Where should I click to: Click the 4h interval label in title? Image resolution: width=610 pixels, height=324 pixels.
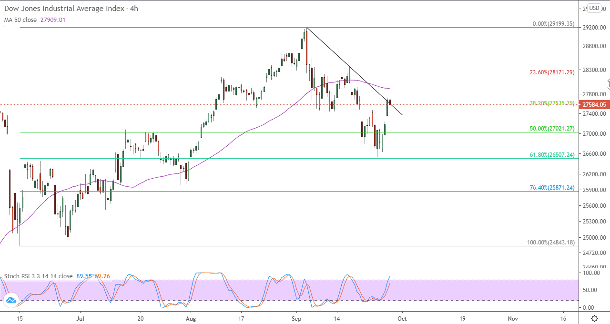click(133, 9)
